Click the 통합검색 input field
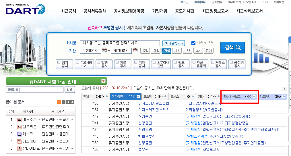The width and height of the screenshot is (291, 156). (34, 90)
